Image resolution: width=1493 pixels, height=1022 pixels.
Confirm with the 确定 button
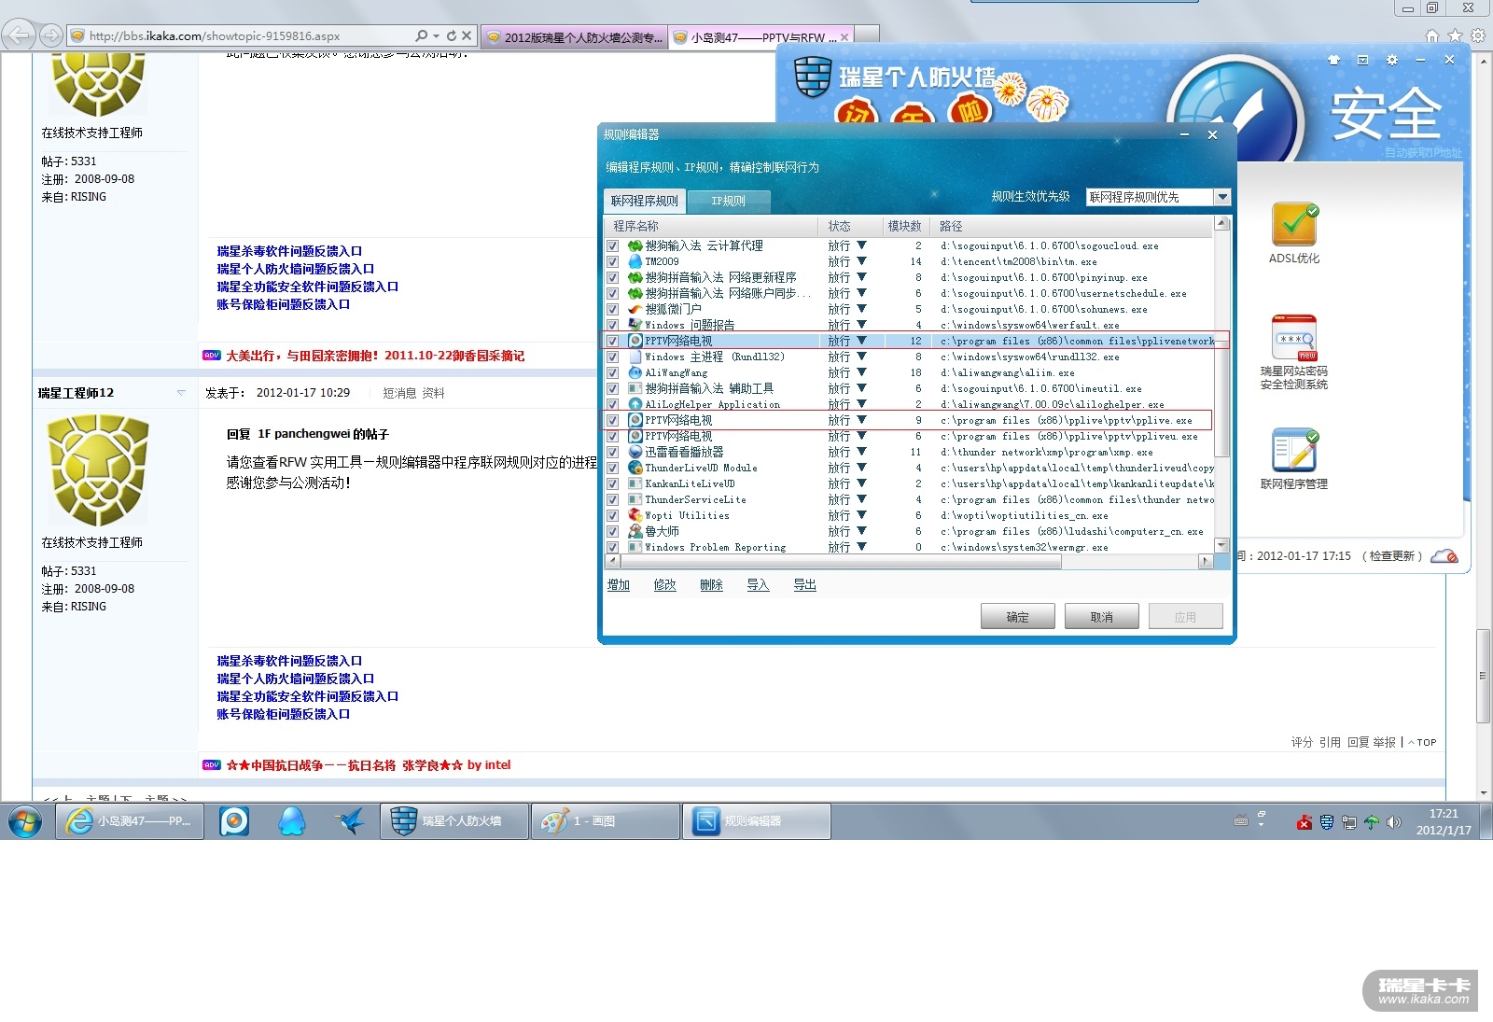[1018, 617]
